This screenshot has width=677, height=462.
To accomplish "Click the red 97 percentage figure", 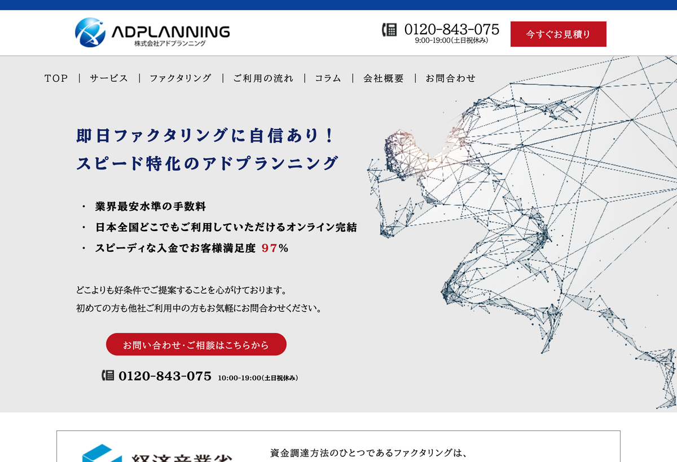I will 270,248.
